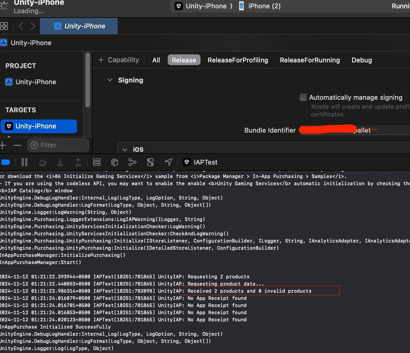Remove selected target with minus button

[x=17, y=145]
